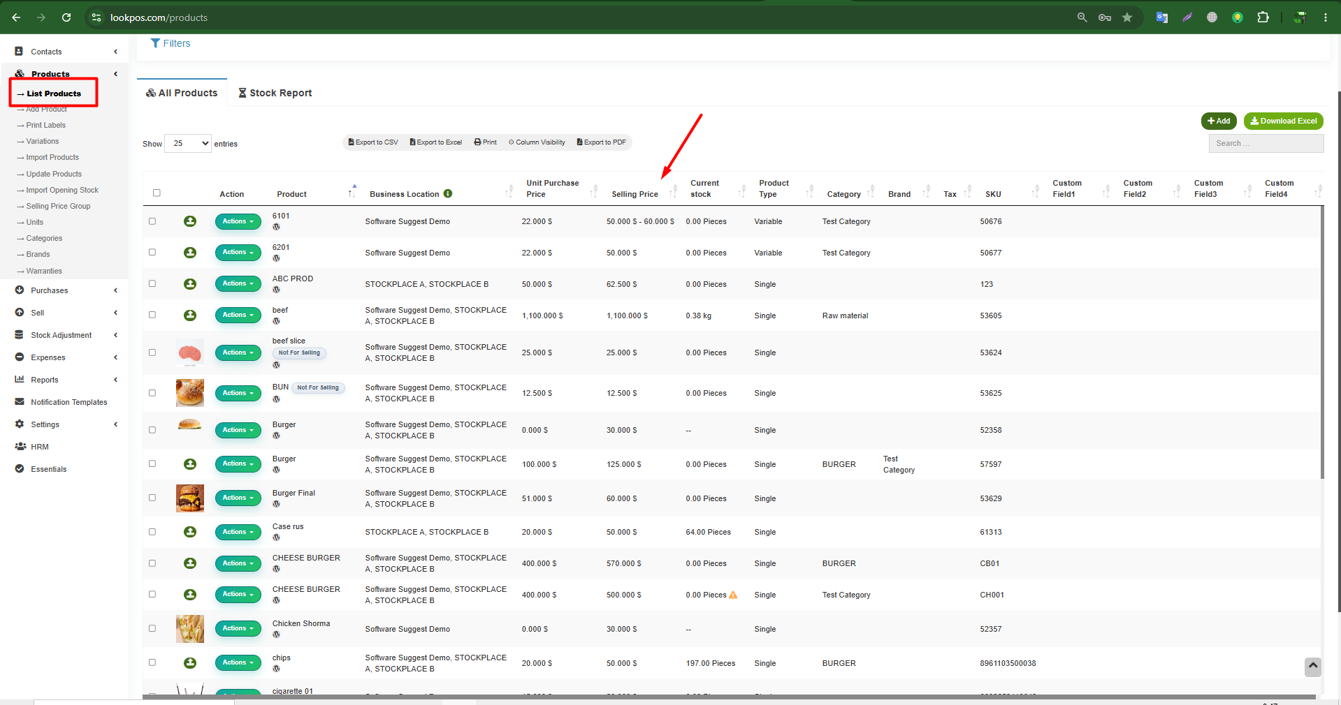This screenshot has width=1341, height=705.
Task: Click the Column Visibility button
Action: click(x=537, y=142)
